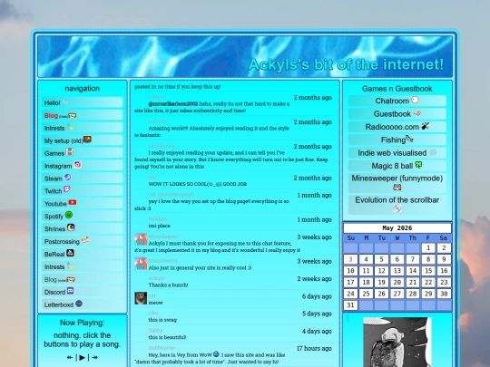Open Minesweeper (funnymode) game

(397, 183)
